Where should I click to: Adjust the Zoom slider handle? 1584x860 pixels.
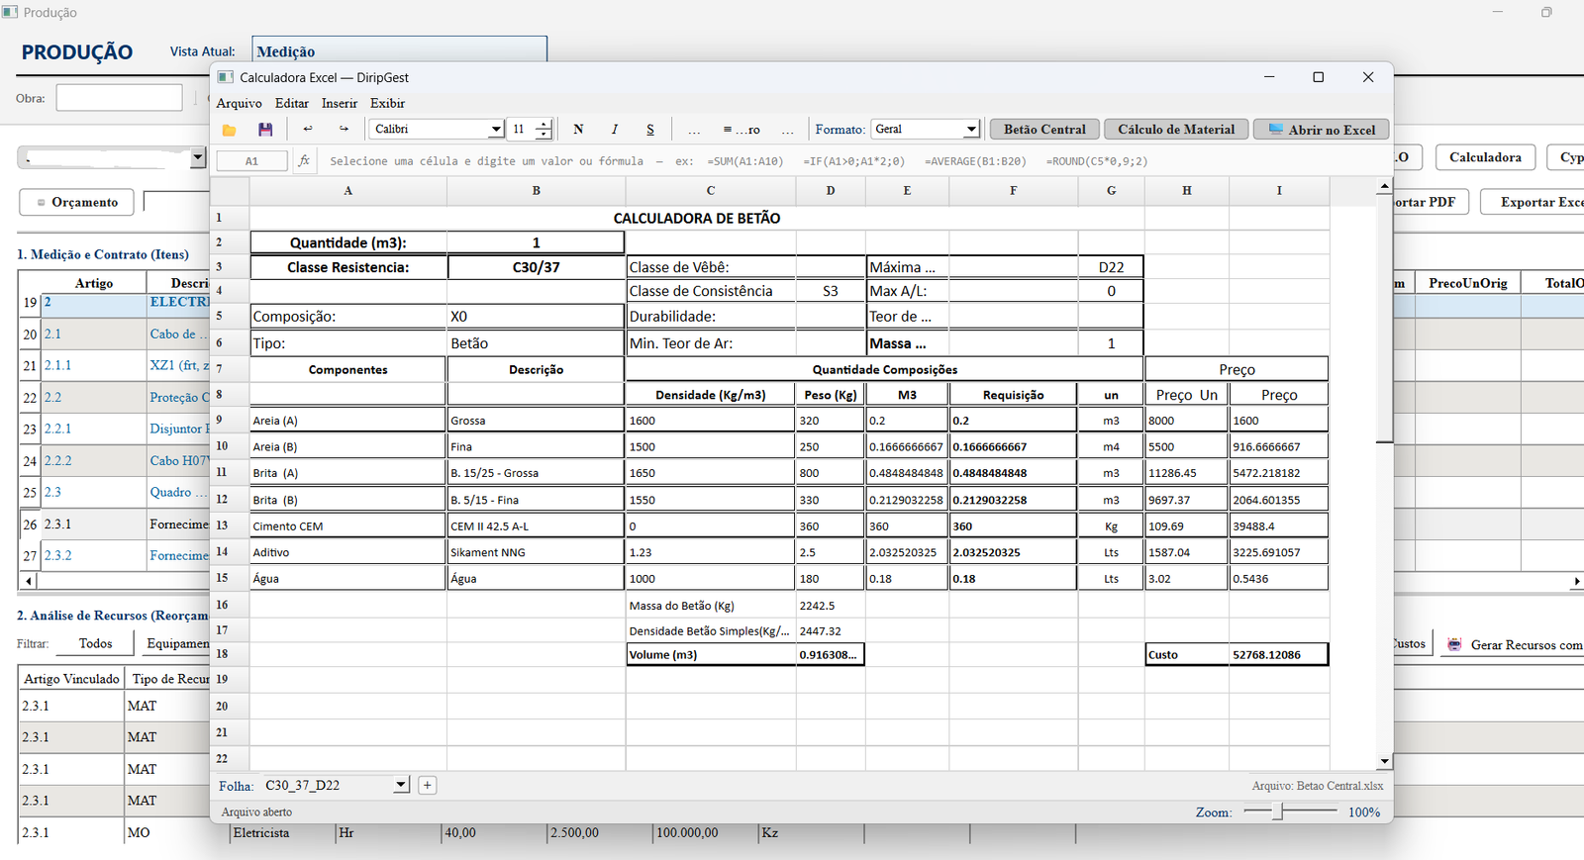tap(1278, 812)
